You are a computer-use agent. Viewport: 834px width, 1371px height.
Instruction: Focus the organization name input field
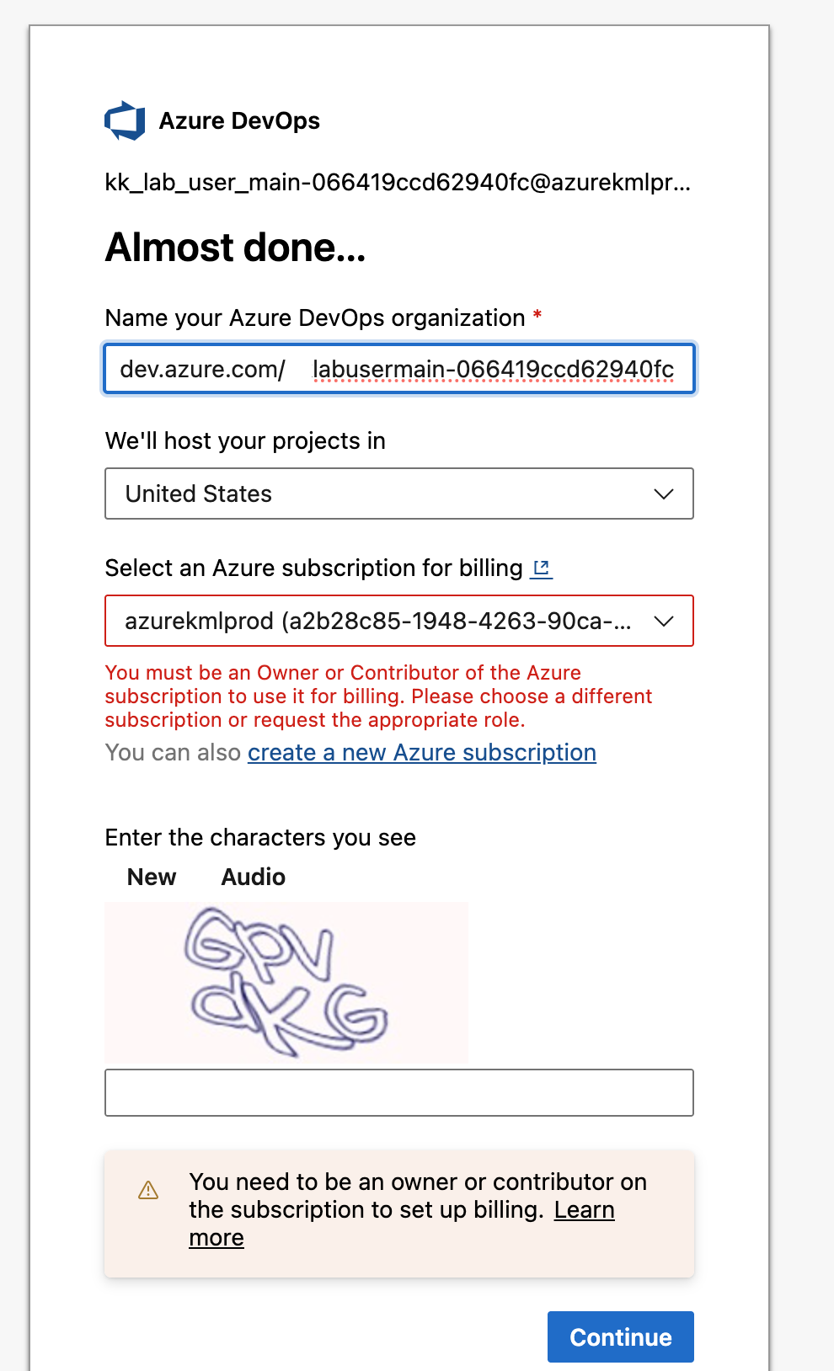coord(493,369)
